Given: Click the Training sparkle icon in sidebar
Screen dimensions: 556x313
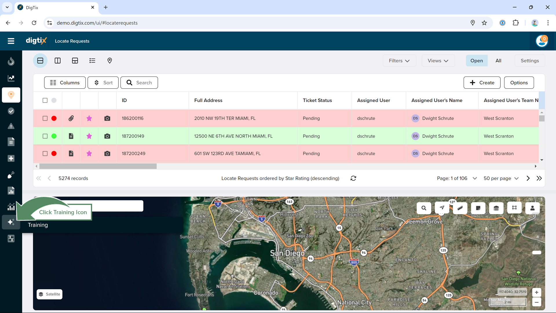Looking at the screenshot, I should point(11,222).
